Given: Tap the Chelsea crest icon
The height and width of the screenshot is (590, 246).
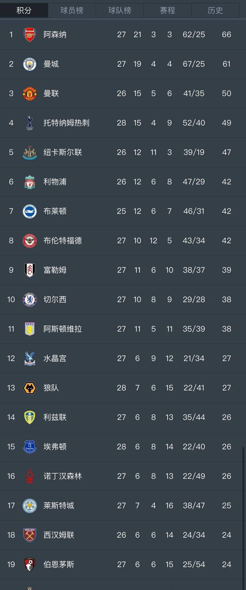Looking at the screenshot, I should click(30, 299).
